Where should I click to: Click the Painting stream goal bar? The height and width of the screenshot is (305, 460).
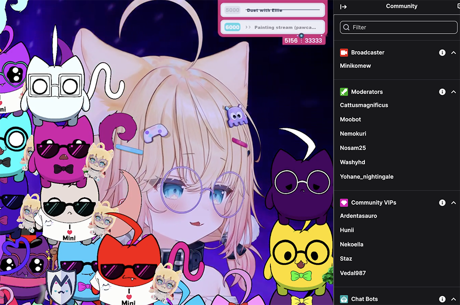272,27
